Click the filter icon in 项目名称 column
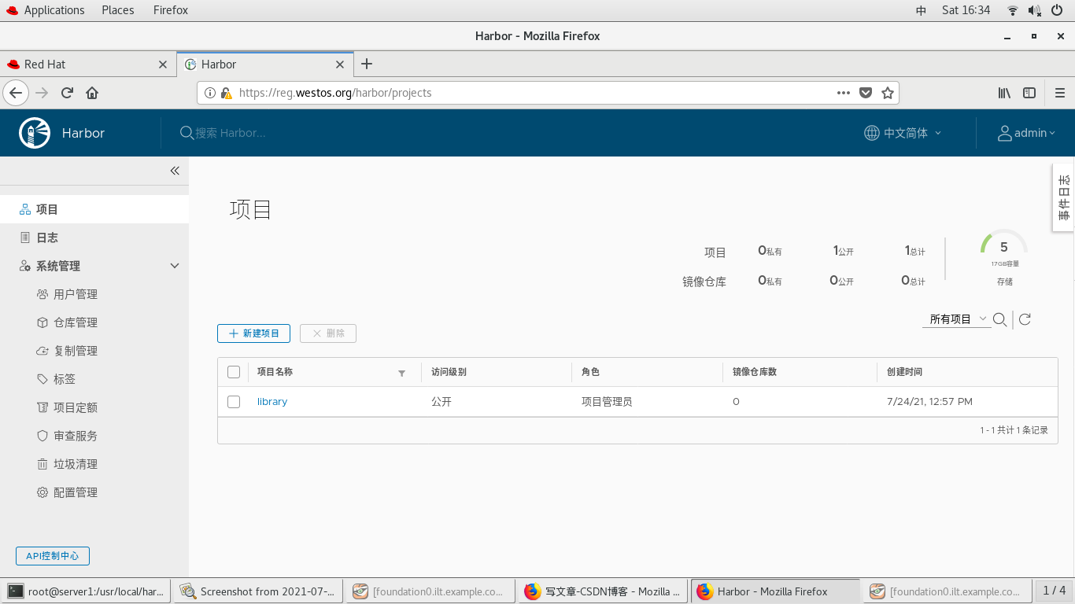This screenshot has height=604, width=1075. (x=401, y=373)
